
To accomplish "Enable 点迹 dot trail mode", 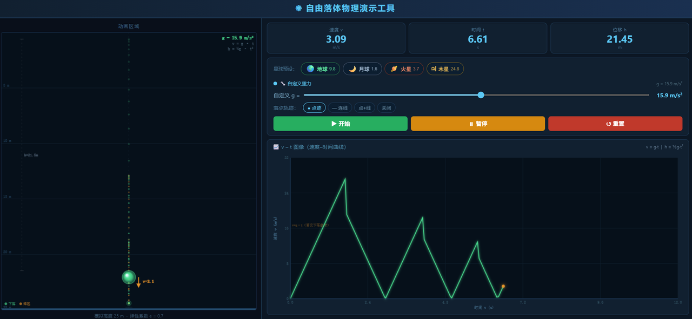I will tap(314, 108).
